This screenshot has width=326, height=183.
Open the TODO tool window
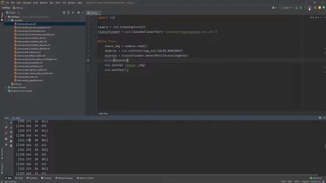[19, 178]
